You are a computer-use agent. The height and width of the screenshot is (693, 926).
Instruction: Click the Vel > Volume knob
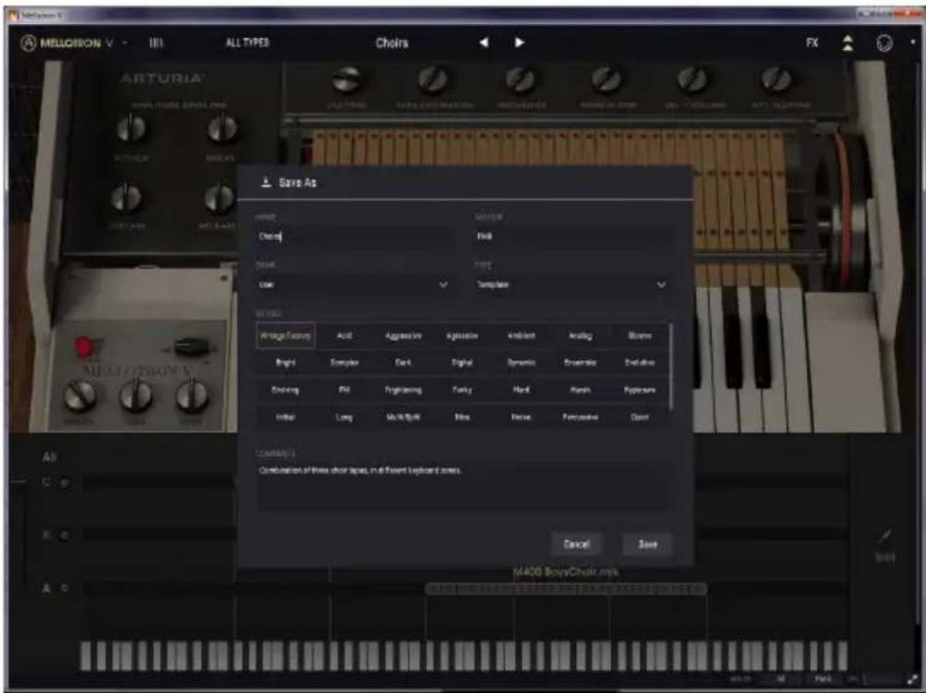point(692,79)
